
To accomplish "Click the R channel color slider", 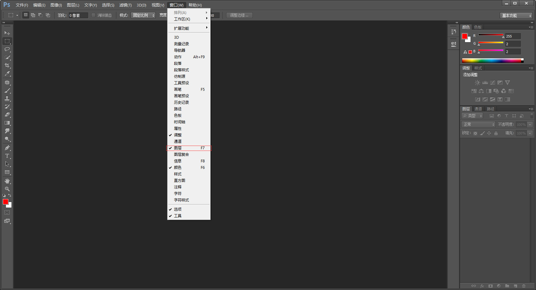I will (x=491, y=35).
